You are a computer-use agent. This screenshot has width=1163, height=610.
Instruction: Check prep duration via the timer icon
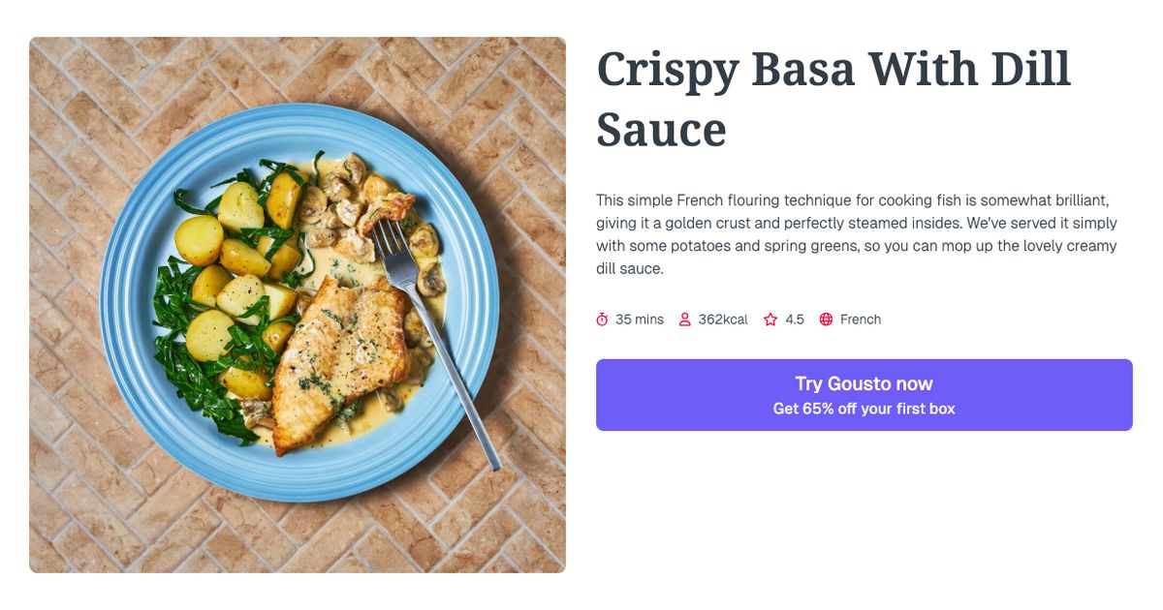click(x=603, y=319)
